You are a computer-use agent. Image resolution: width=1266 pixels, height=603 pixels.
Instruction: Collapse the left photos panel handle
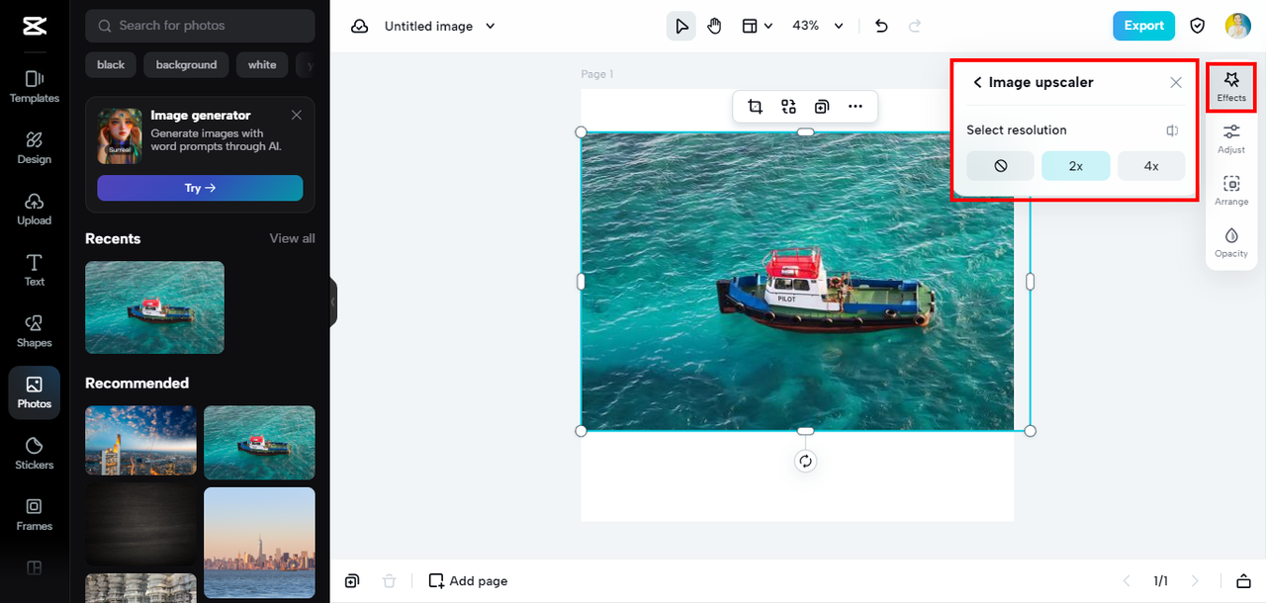[333, 301]
